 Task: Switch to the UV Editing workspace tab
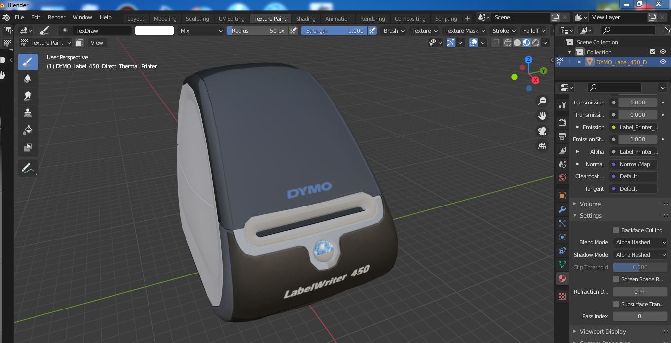[231, 18]
